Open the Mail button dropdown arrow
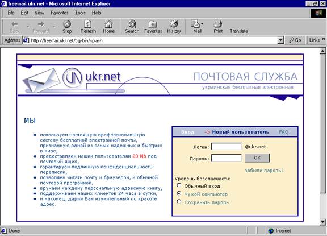 (202, 24)
